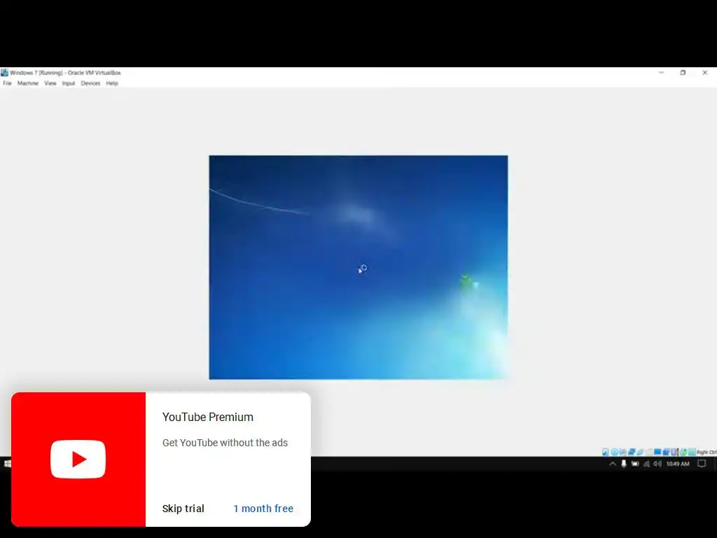Screen dimensions: 717x538
Task: Click the audio status icon in VirtualBox
Action: [x=622, y=452]
